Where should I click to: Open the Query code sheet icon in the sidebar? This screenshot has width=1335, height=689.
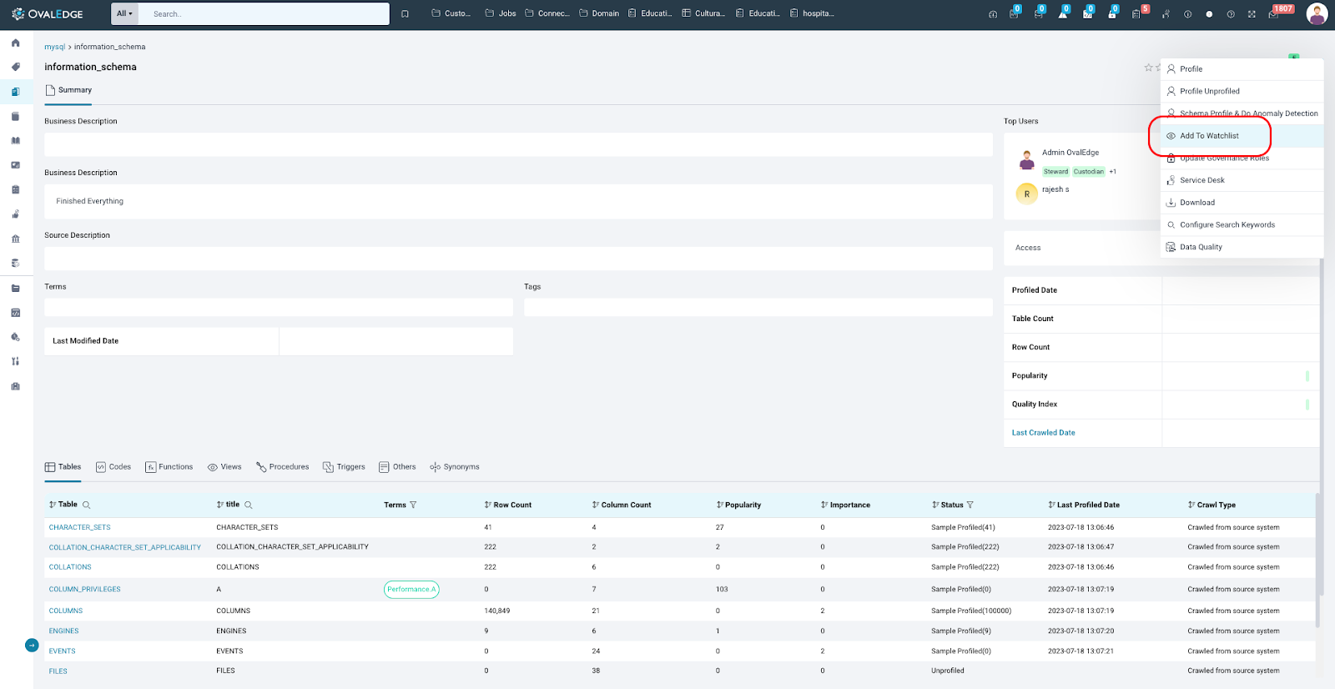pyautogui.click(x=15, y=313)
